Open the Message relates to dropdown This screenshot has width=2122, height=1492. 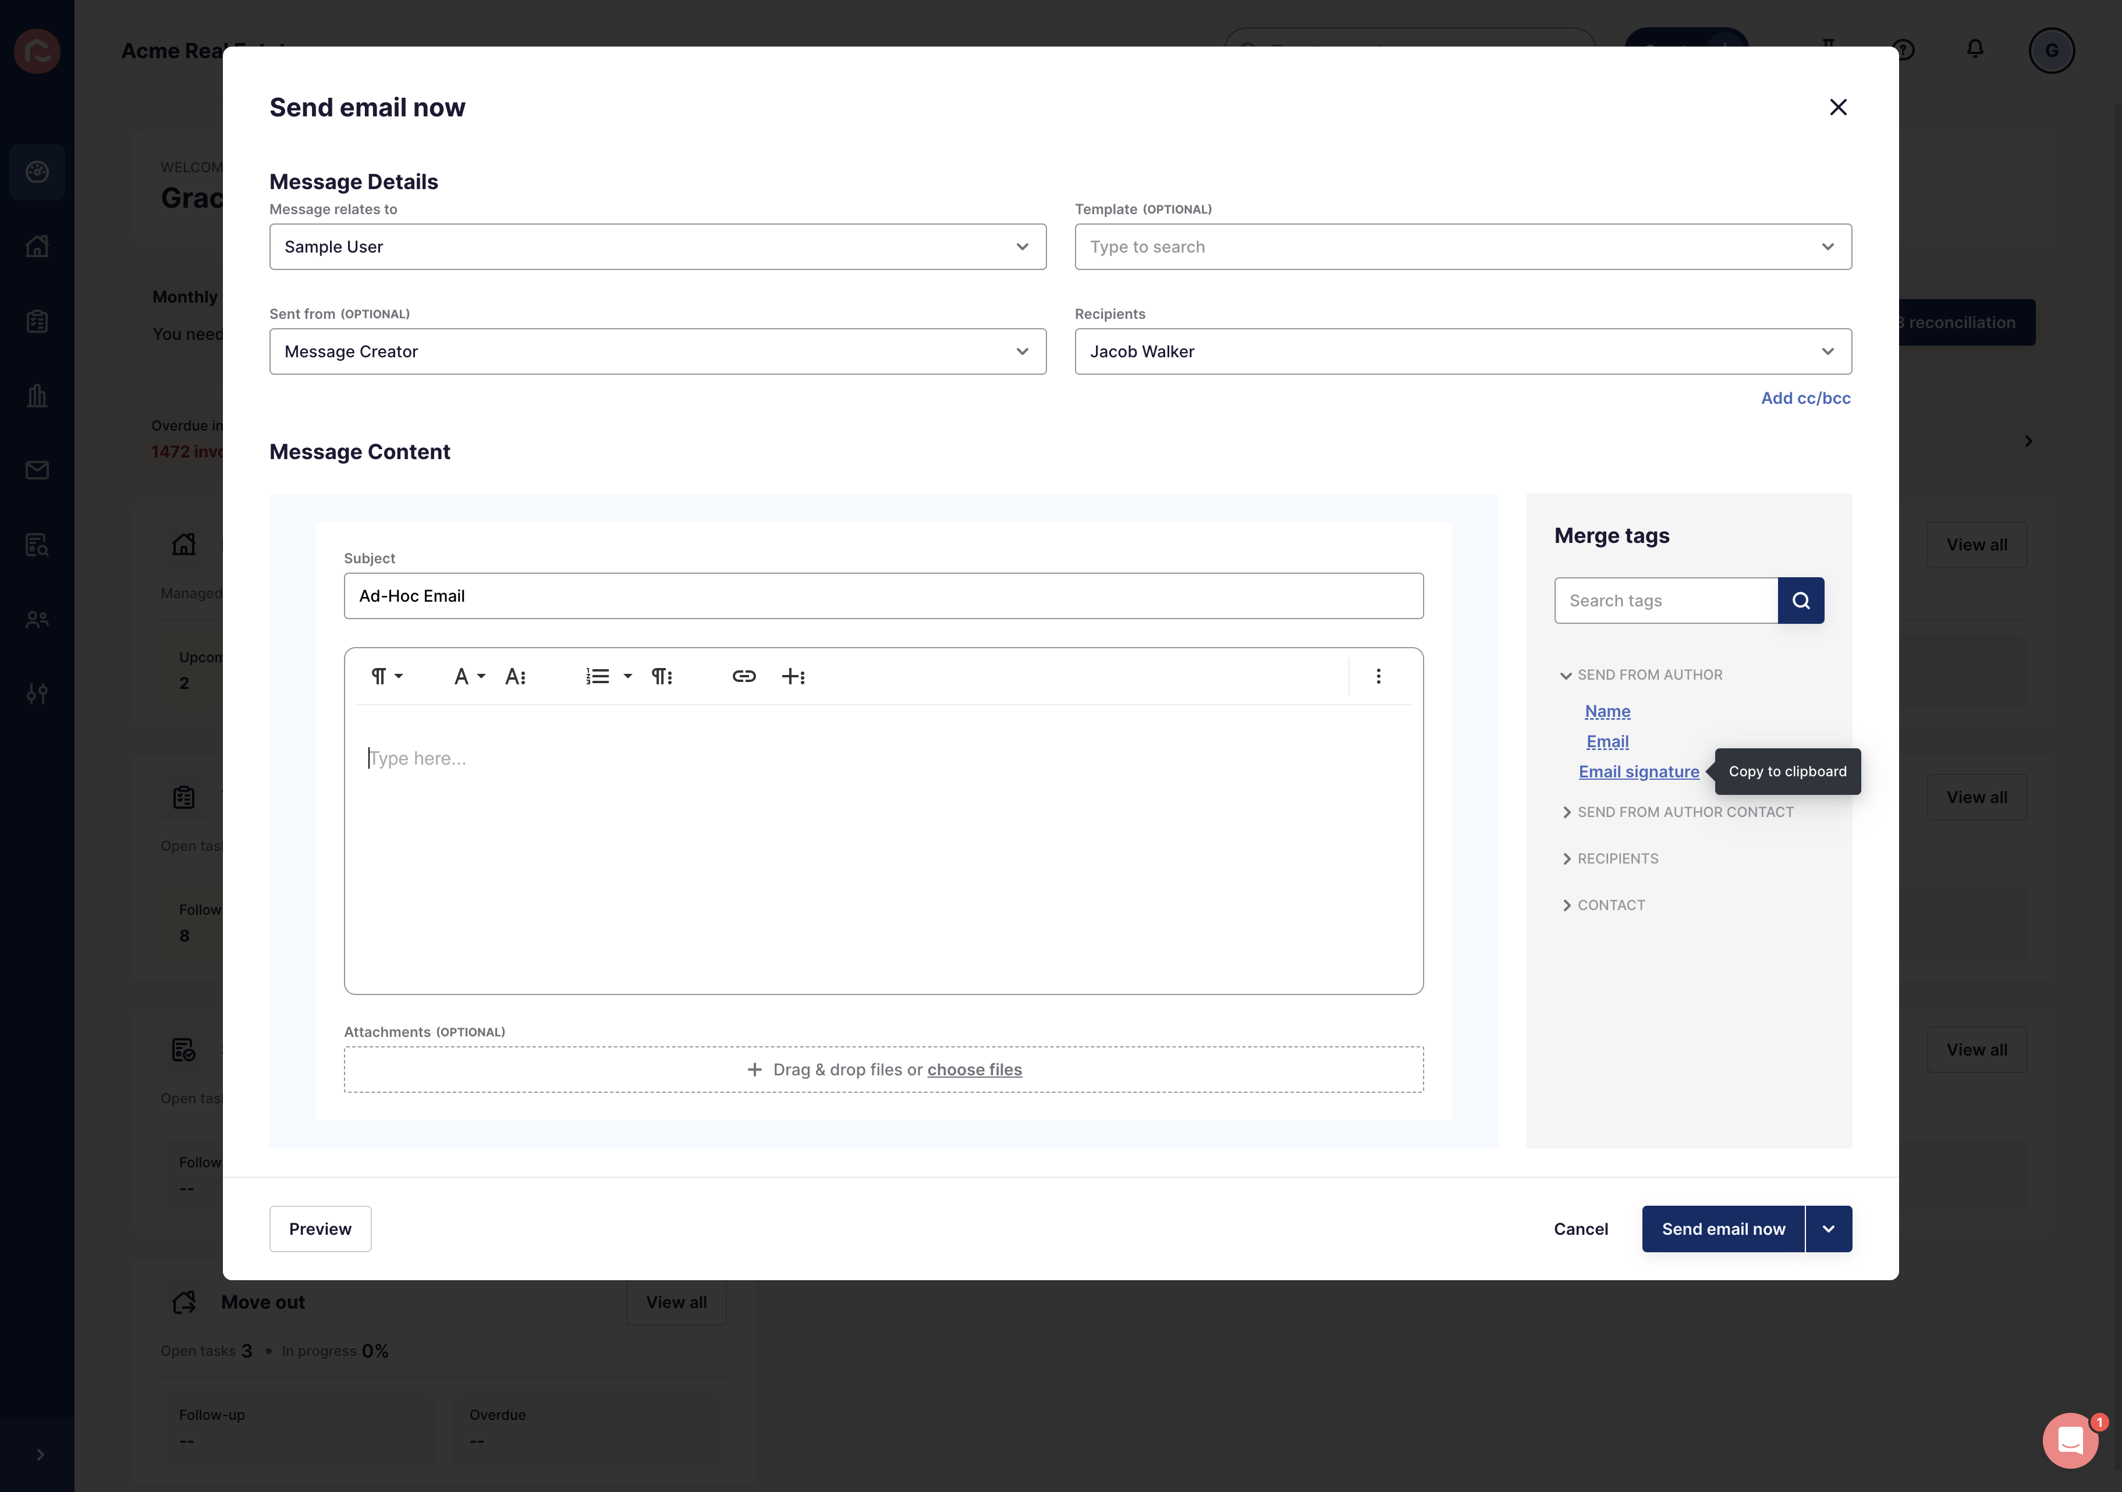657,247
